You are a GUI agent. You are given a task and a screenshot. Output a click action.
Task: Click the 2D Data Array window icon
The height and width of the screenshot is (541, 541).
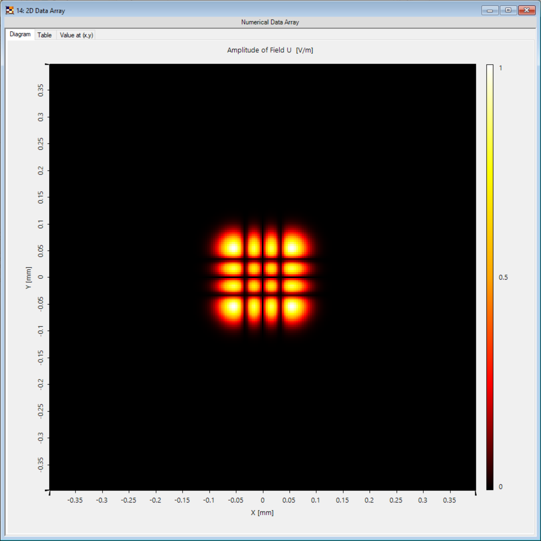(10, 10)
